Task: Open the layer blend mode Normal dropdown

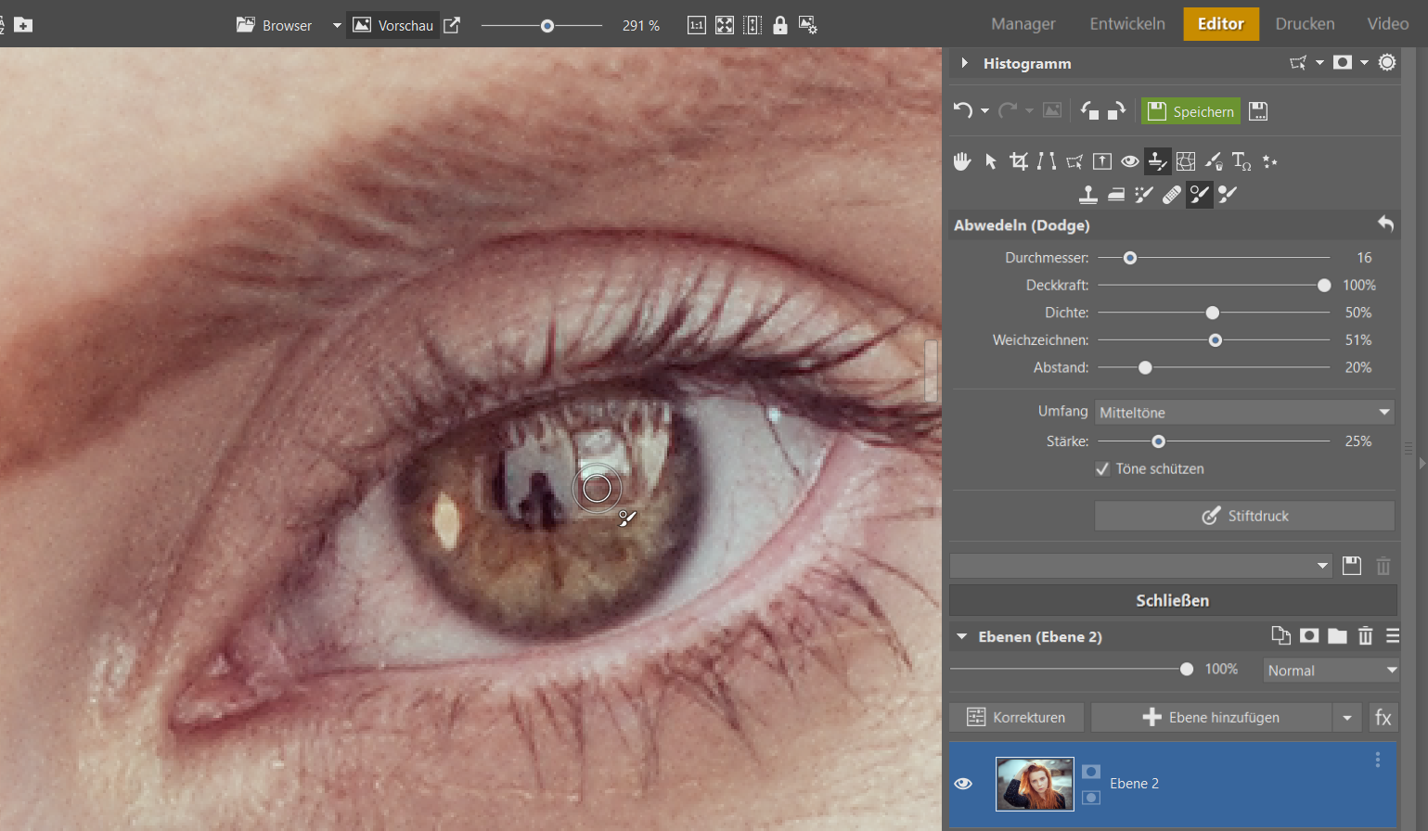Action: pyautogui.click(x=1331, y=671)
